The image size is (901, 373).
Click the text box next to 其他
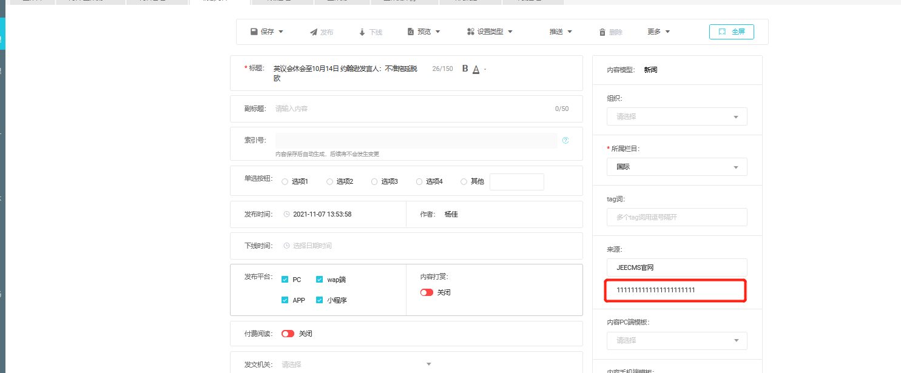(517, 182)
